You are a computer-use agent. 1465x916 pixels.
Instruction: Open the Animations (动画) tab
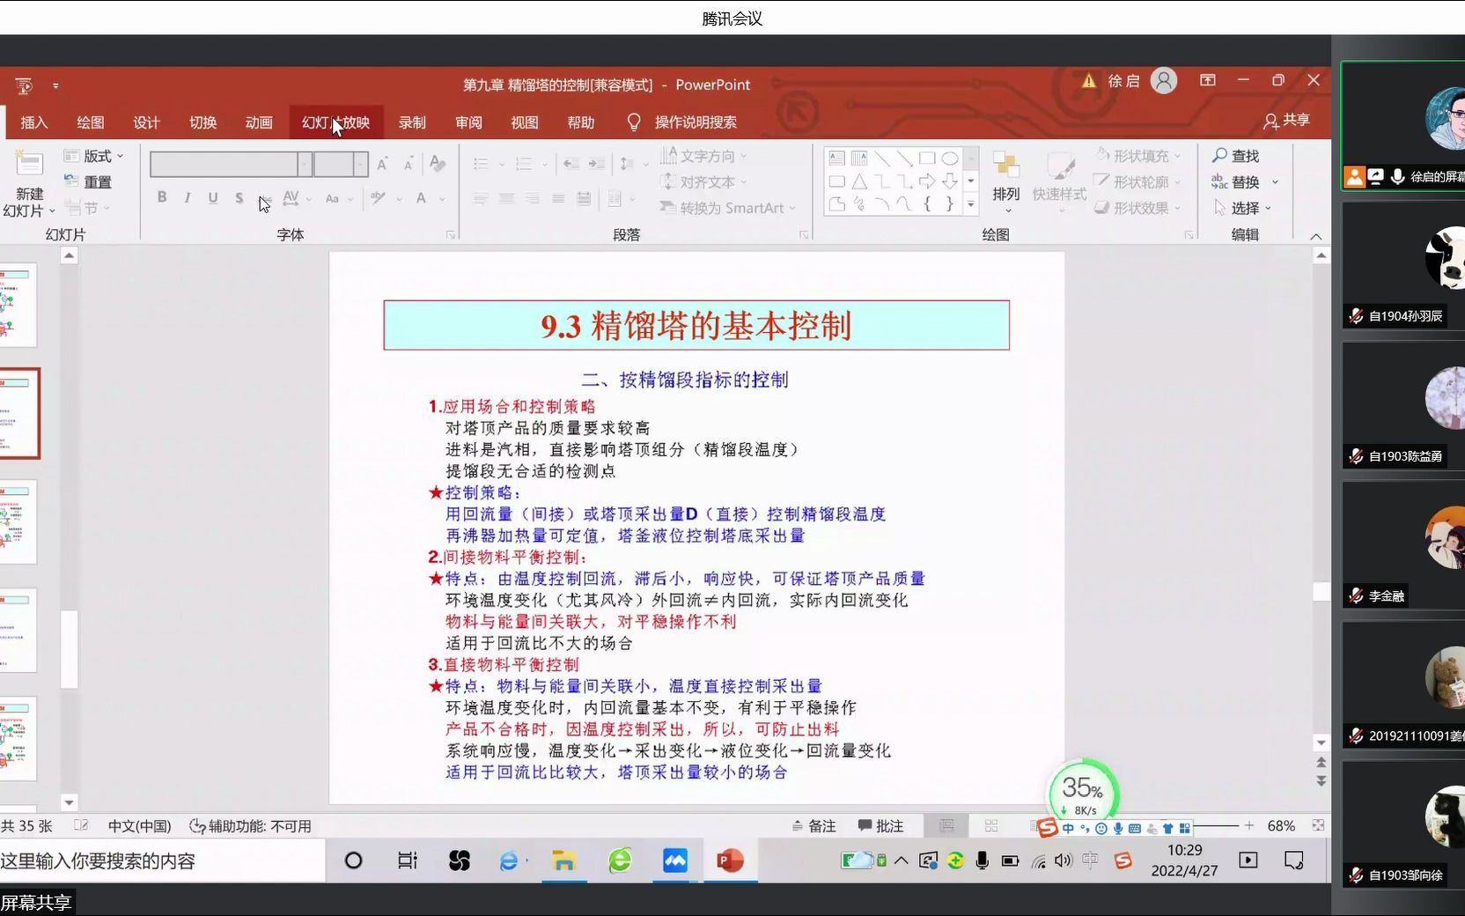coord(259,122)
